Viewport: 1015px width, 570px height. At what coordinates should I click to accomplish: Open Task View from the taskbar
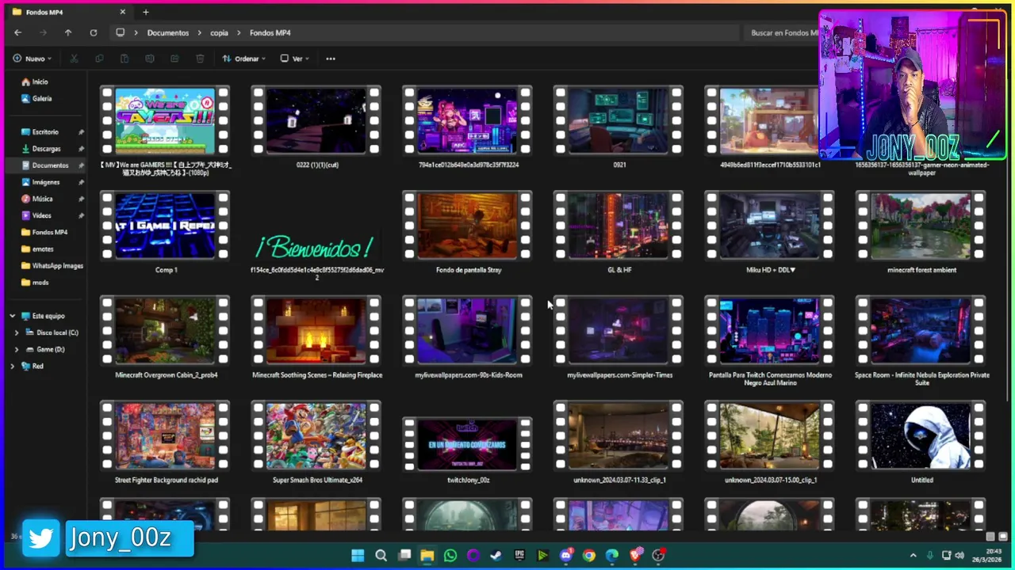(404, 556)
